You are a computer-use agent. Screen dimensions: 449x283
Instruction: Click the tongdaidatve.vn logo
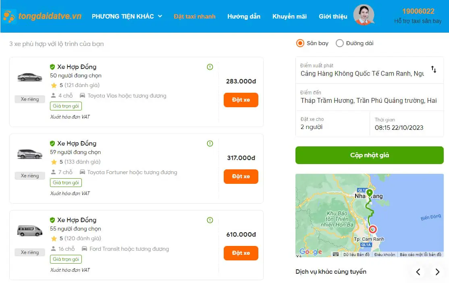42,16
